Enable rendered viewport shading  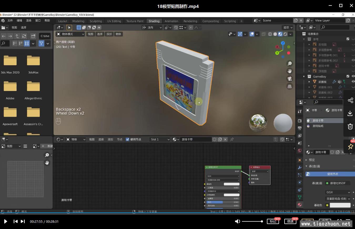coord(285,34)
